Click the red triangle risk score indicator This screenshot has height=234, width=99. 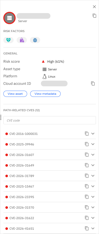point(43,61)
